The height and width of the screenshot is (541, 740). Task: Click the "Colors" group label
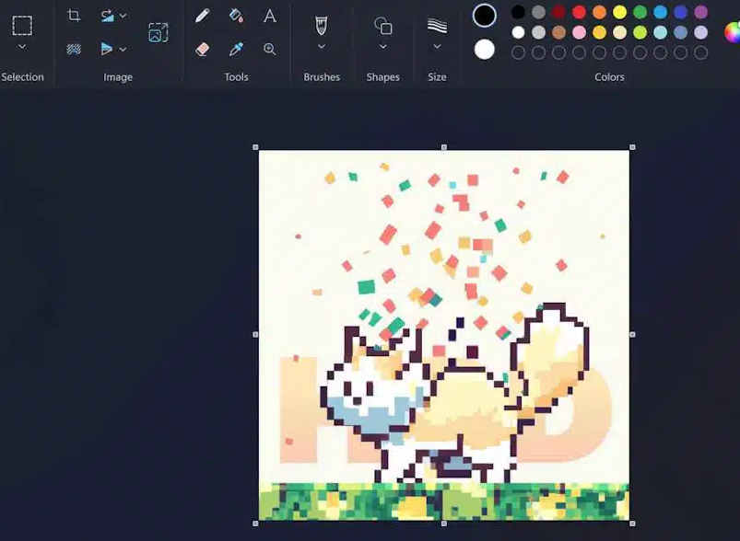pos(609,76)
